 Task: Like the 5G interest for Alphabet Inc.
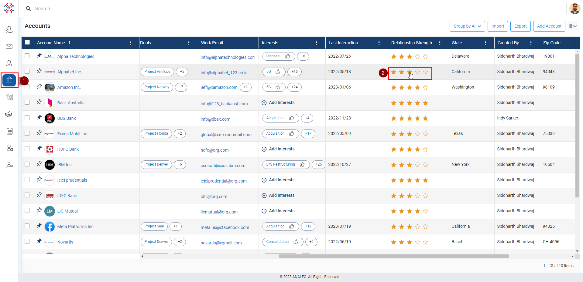point(278,72)
